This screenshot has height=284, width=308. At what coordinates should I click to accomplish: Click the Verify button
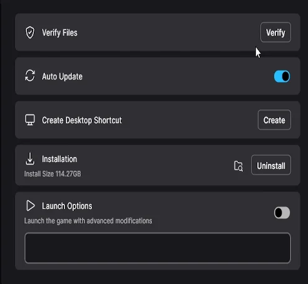275,33
